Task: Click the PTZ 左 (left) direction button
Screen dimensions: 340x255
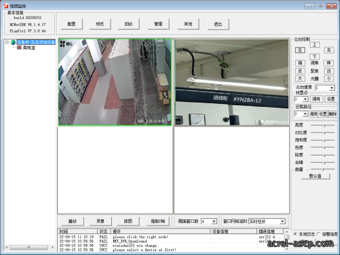Action: (x=300, y=50)
